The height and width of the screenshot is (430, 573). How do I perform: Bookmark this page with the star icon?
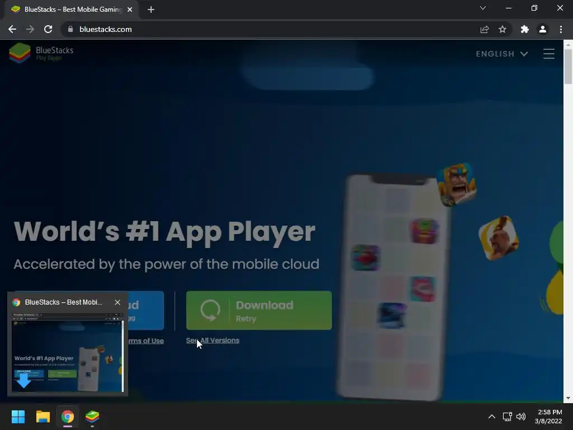(x=502, y=29)
